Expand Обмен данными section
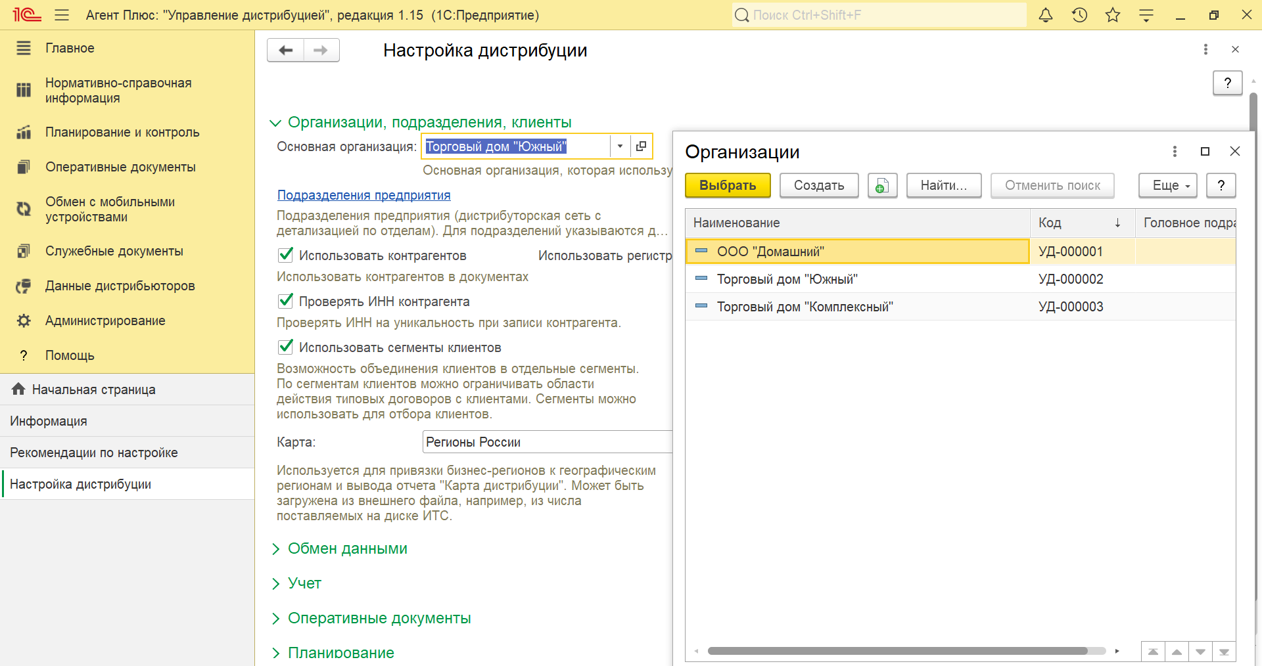This screenshot has height=666, width=1262. point(275,549)
